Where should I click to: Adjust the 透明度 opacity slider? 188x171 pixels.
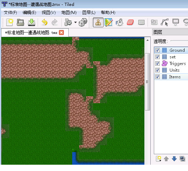(179, 41)
